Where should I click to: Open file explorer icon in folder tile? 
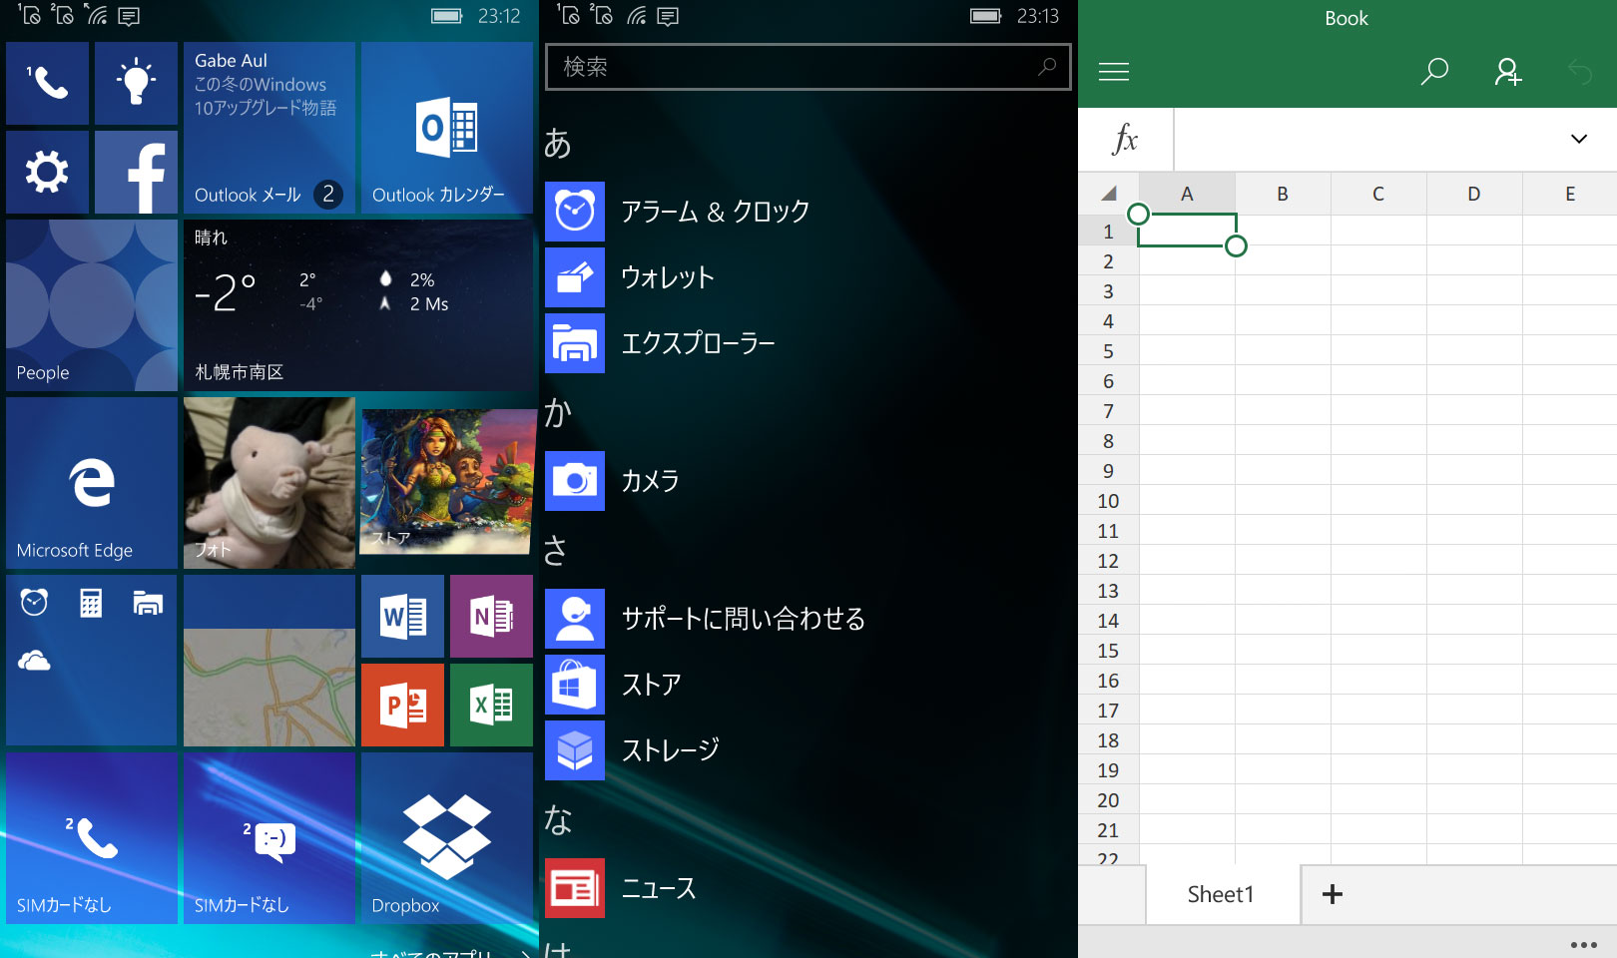(148, 603)
